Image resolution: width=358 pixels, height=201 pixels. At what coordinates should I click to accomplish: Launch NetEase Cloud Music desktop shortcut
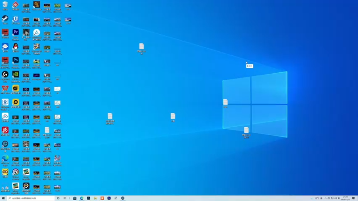click(x=5, y=131)
